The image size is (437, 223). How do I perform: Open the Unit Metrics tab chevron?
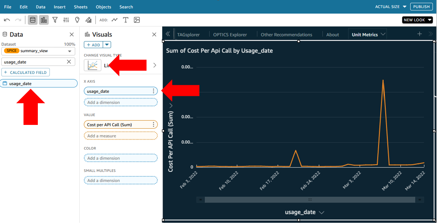tap(383, 33)
